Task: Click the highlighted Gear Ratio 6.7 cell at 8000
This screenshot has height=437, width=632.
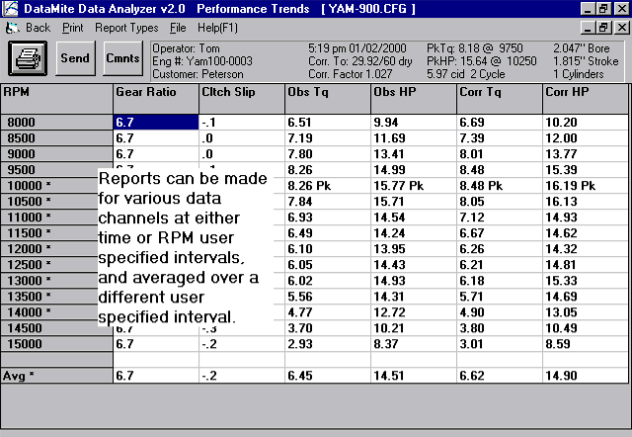Action: tap(156, 123)
